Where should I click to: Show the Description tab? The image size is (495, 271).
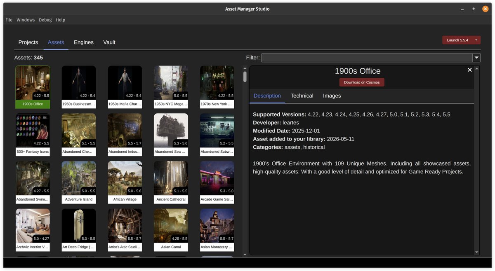267,96
